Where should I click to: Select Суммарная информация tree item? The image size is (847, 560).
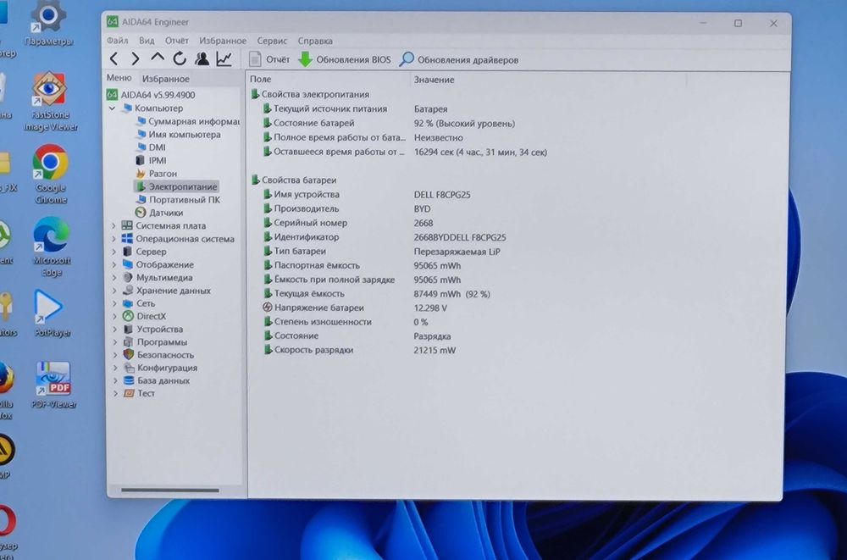point(187,122)
